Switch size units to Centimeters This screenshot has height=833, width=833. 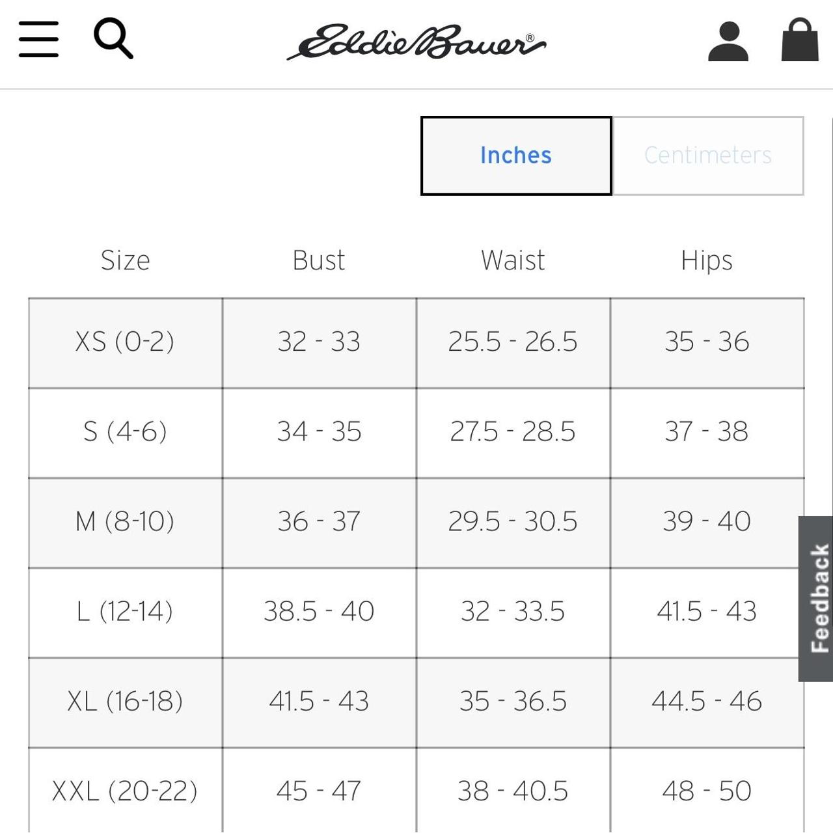(x=708, y=156)
